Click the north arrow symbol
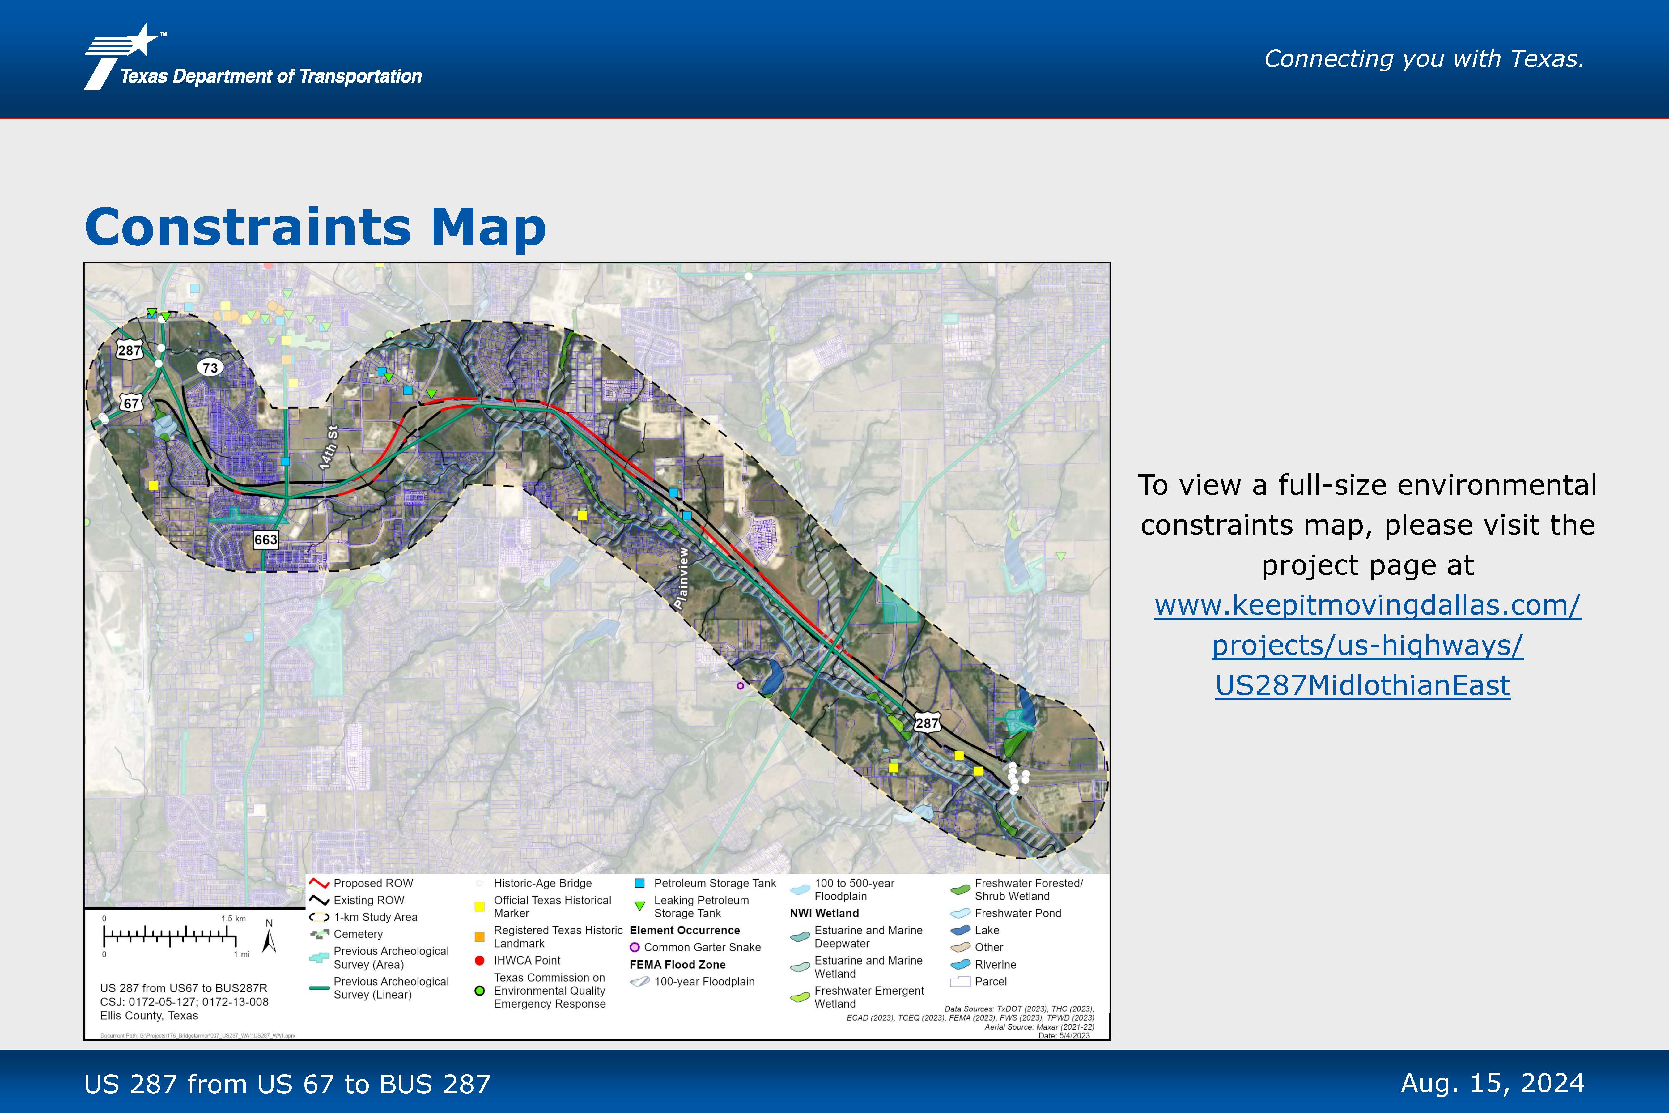The image size is (1669, 1113). coord(269,936)
